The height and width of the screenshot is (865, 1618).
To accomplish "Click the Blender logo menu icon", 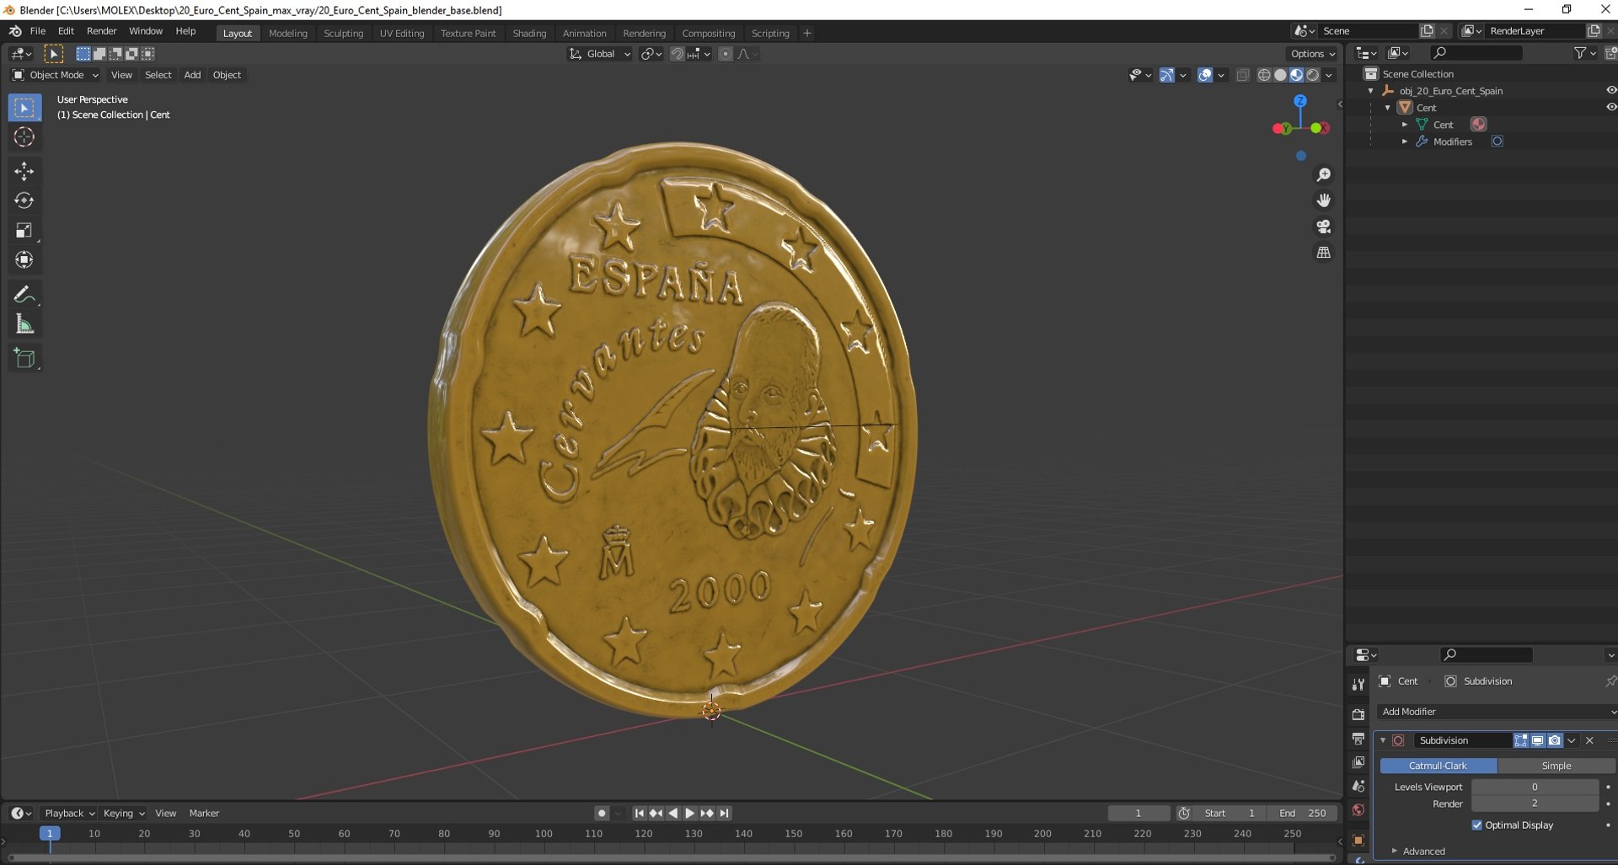I will 15,31.
